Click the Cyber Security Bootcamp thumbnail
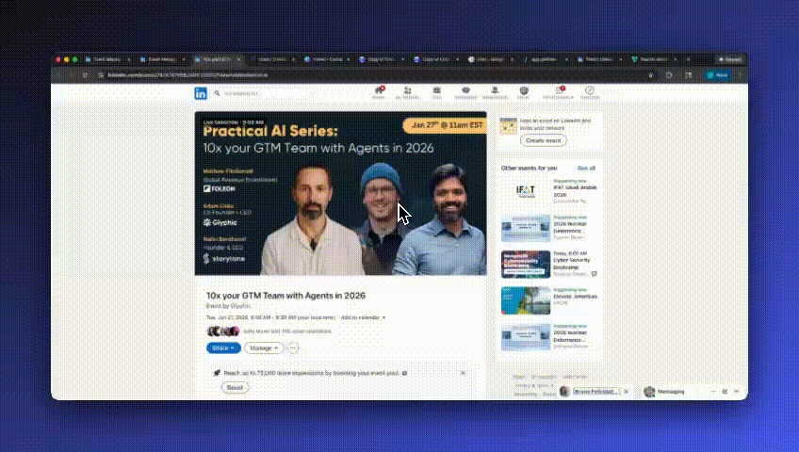The height and width of the screenshot is (452, 799). pos(526,264)
